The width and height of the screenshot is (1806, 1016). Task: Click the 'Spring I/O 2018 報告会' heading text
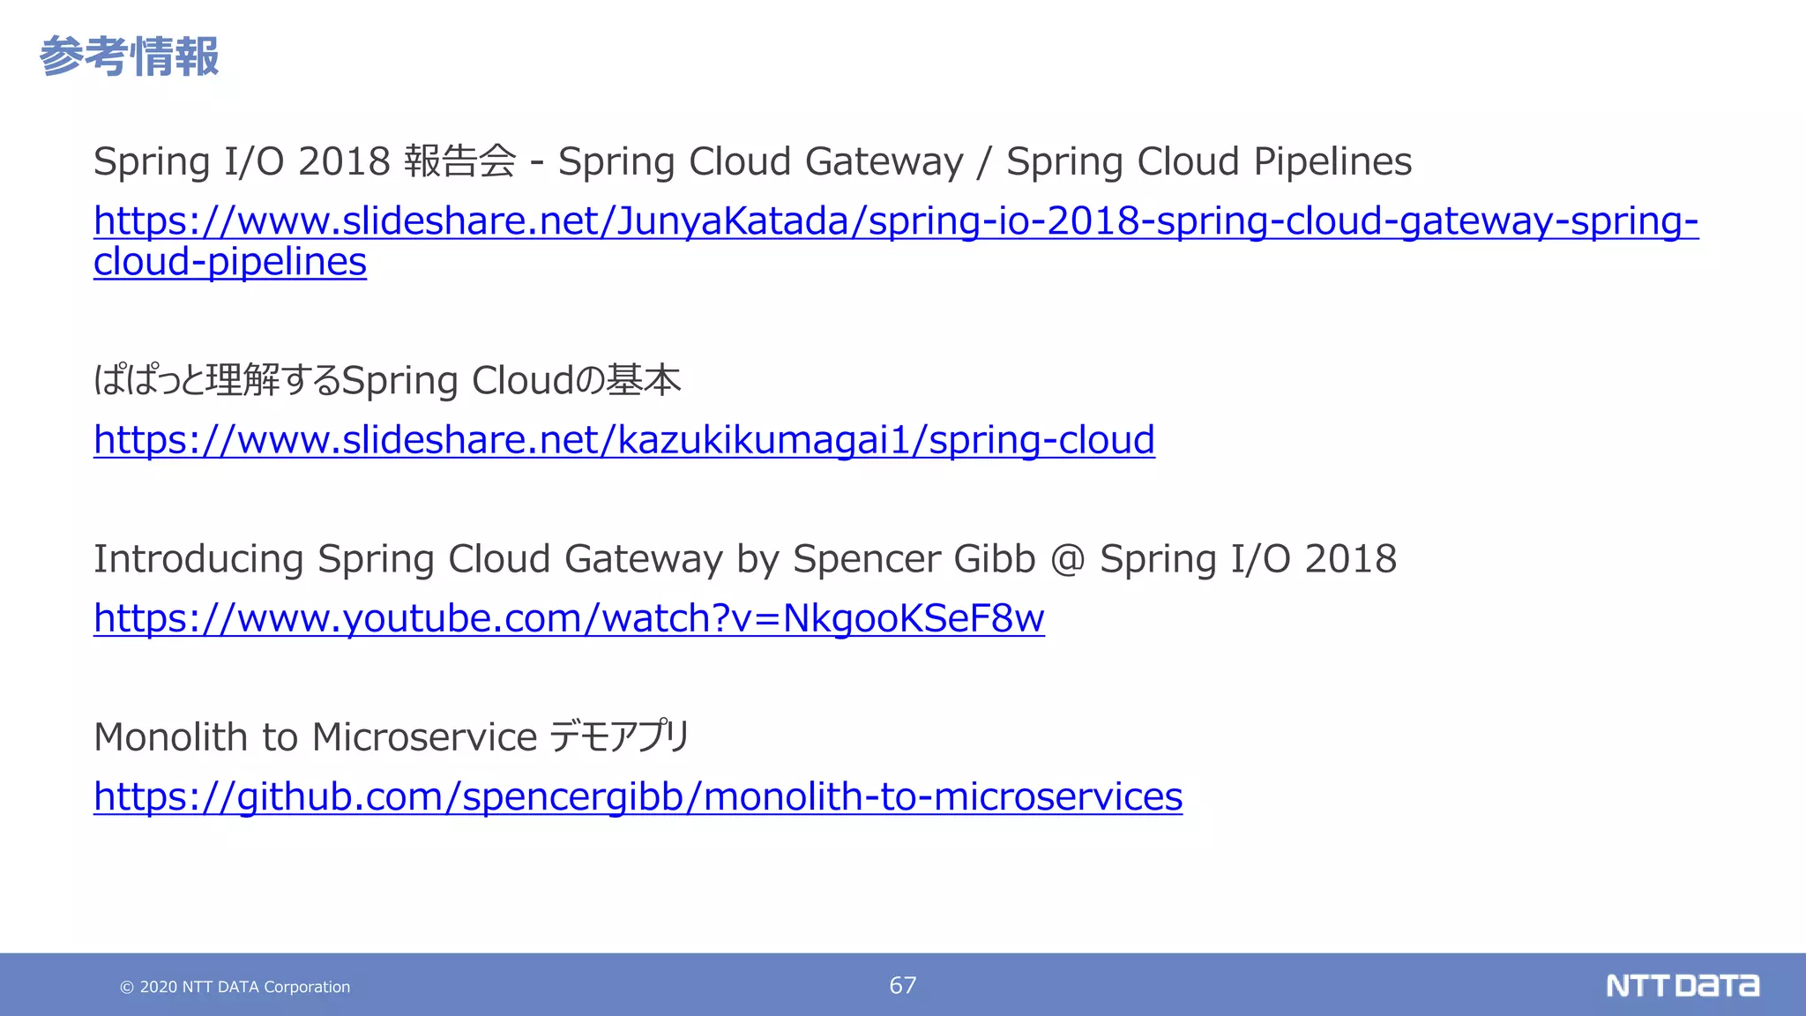pyautogui.click(x=304, y=161)
